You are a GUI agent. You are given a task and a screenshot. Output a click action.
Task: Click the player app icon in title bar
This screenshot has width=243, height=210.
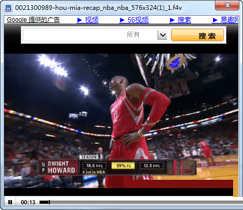[x=8, y=8]
